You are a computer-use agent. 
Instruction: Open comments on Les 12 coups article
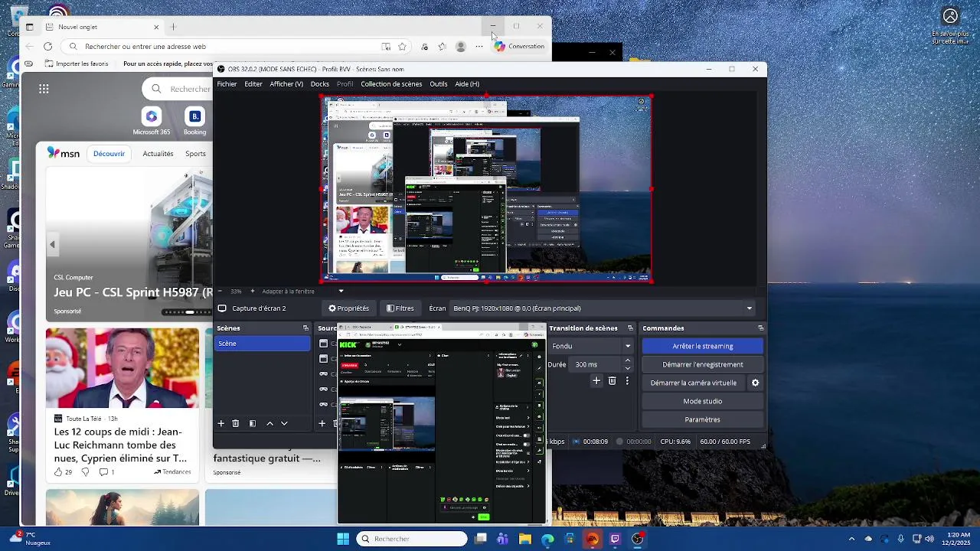pyautogui.click(x=106, y=472)
